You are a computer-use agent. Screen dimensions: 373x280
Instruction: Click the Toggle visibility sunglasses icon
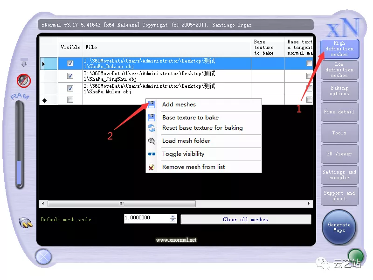(x=152, y=154)
